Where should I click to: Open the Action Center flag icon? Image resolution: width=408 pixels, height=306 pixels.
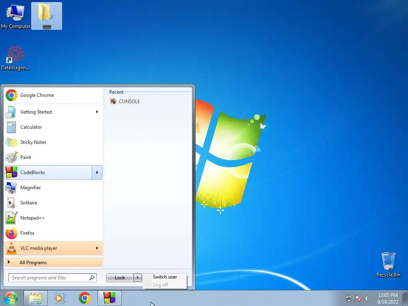(x=358, y=298)
